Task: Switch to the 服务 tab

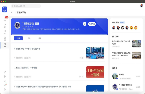Action: pos(40,38)
